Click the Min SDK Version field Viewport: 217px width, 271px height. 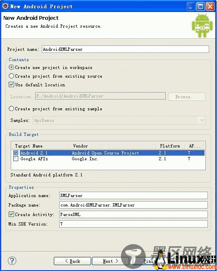[x=133, y=224]
